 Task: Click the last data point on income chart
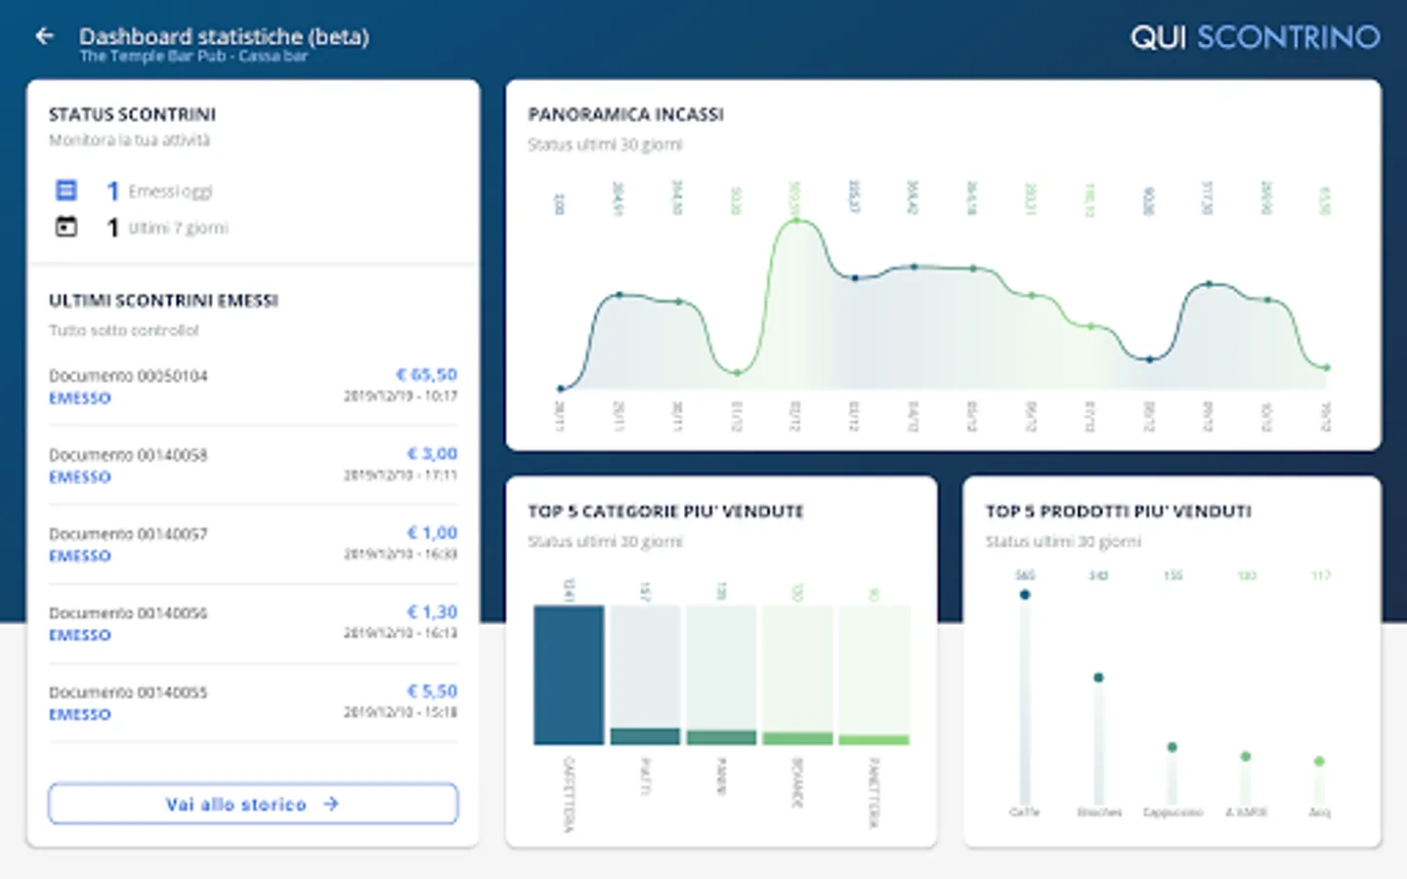coord(1326,368)
